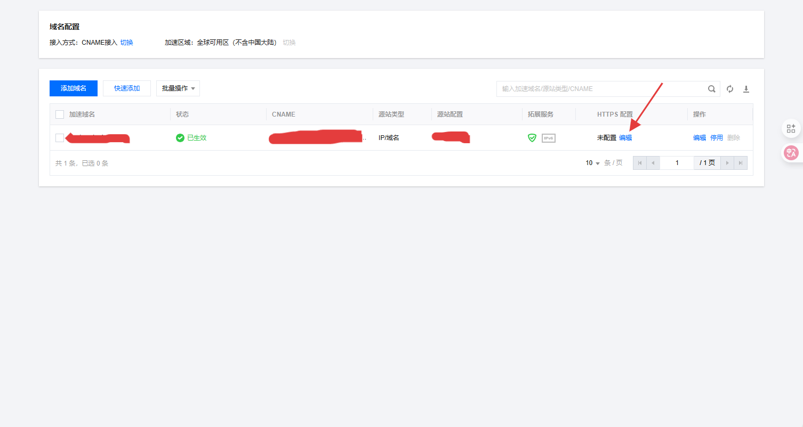The width and height of the screenshot is (803, 427).
Task: Open the pink translate floating icon
Action: click(x=791, y=153)
